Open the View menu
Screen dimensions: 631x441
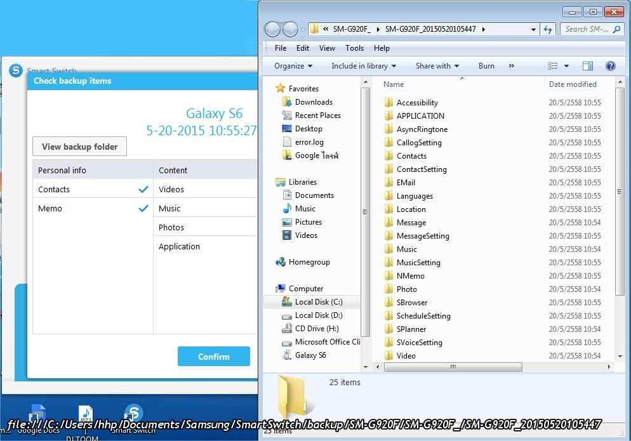click(x=327, y=48)
